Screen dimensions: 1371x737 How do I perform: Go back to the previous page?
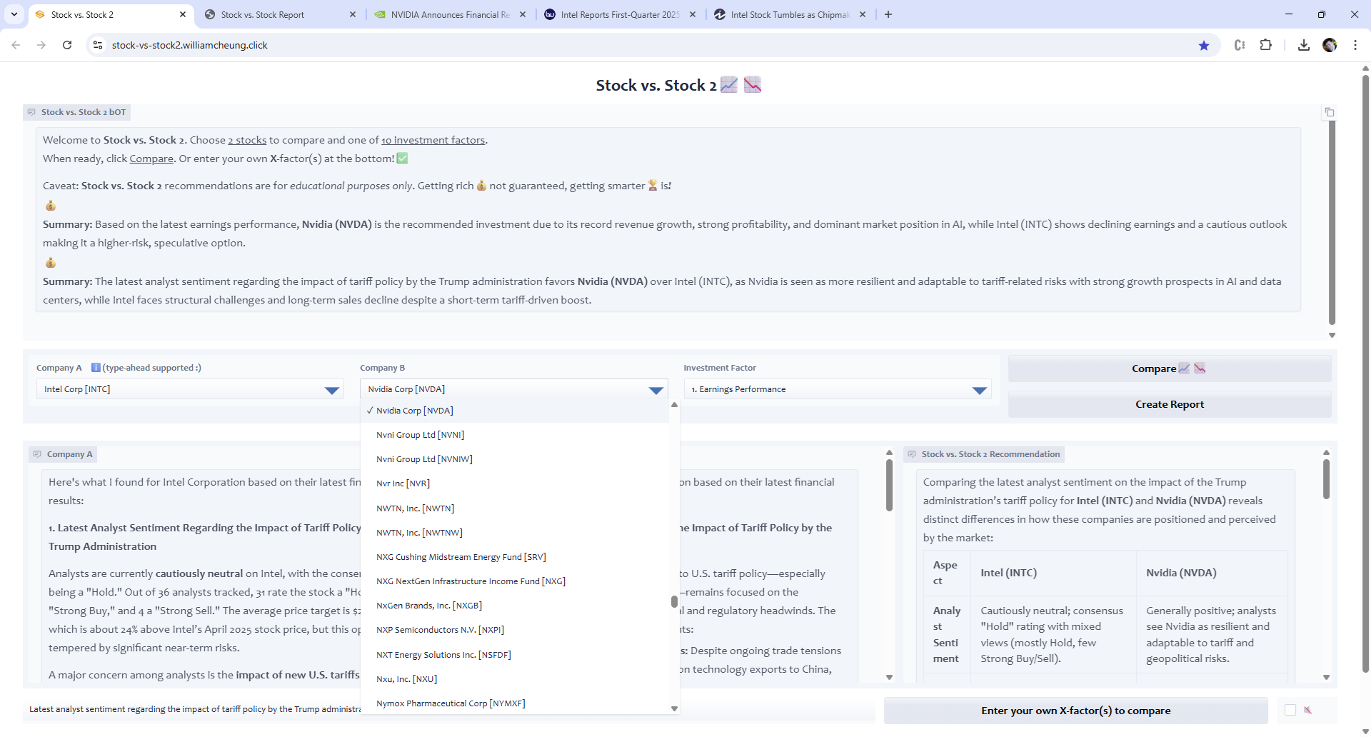[16, 45]
